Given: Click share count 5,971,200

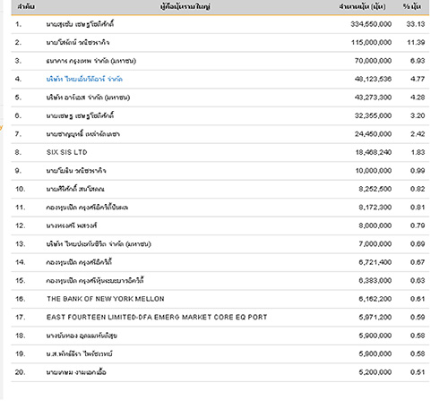Looking at the screenshot, I should tap(375, 318).
